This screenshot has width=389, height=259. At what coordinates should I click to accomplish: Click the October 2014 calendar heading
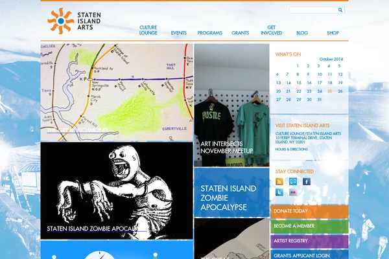[331, 59]
